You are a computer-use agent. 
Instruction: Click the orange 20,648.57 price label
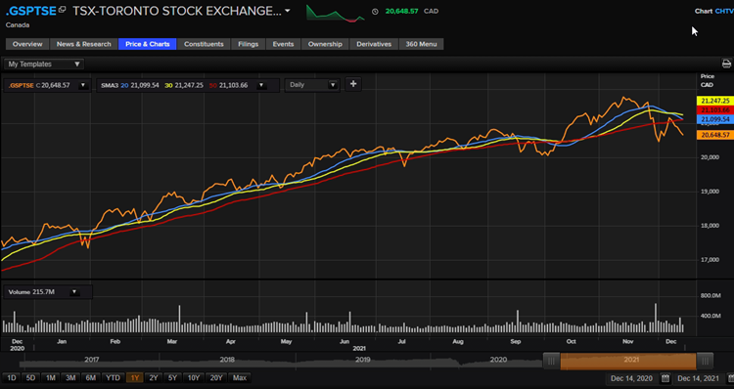coord(714,135)
